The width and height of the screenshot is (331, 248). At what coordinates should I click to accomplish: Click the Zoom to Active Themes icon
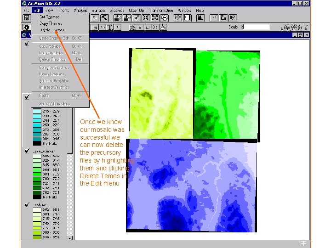tap(127, 18)
